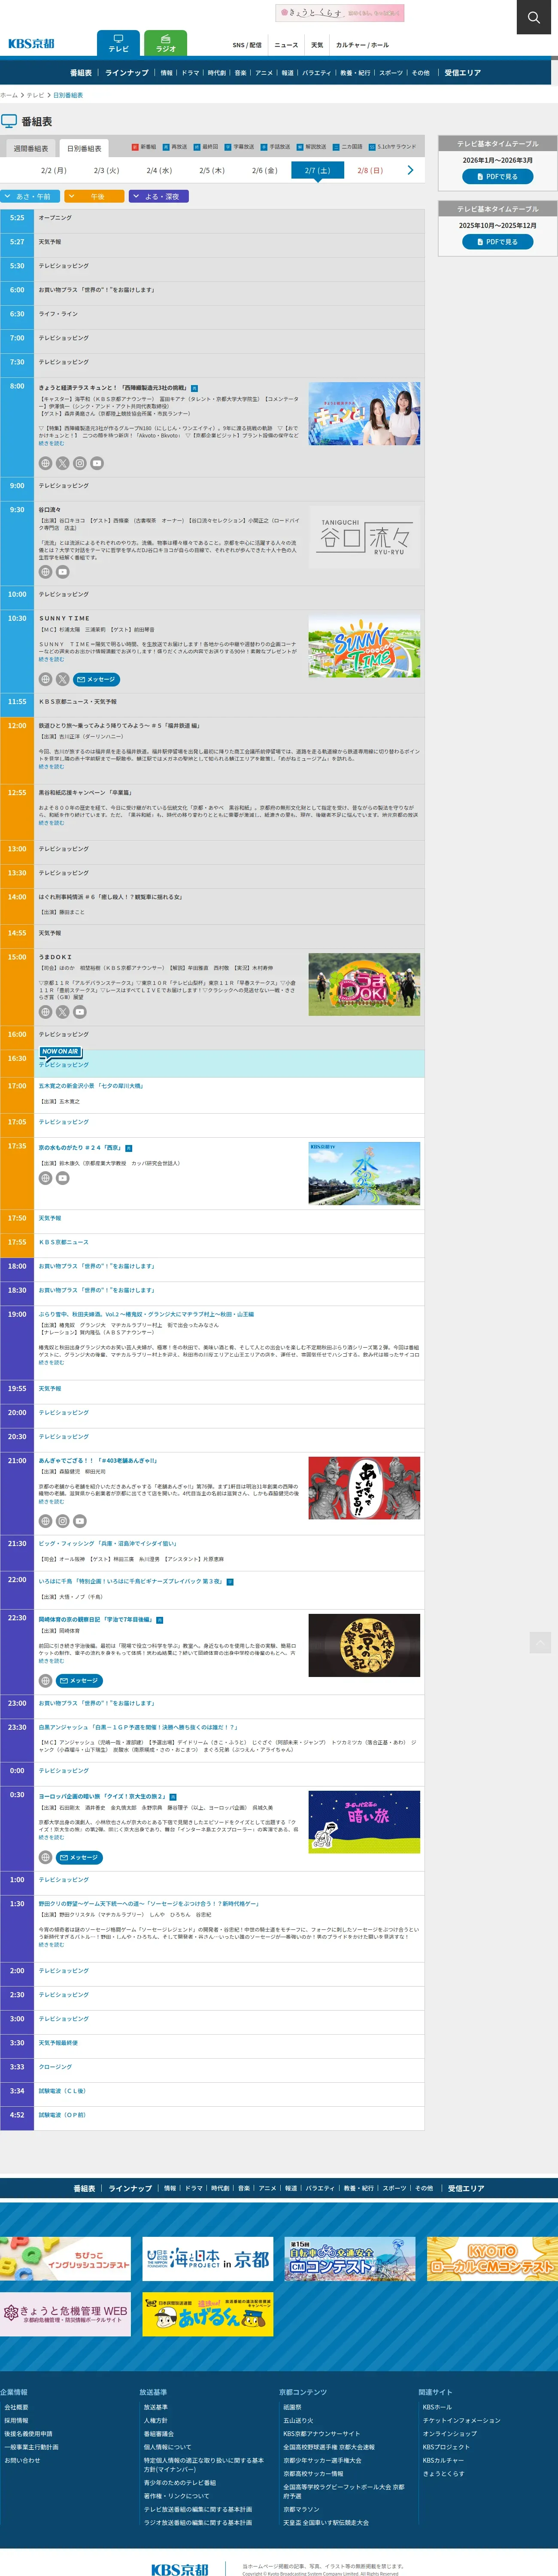Jump to the よる・深夜 time section
558x2576 pixels.
pos(159,196)
